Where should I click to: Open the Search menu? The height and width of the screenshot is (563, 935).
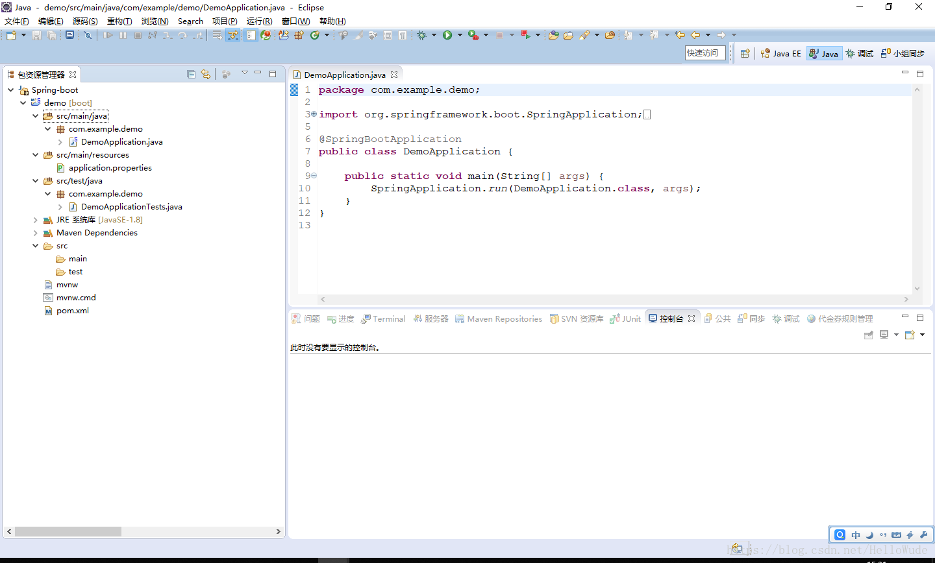coord(190,21)
